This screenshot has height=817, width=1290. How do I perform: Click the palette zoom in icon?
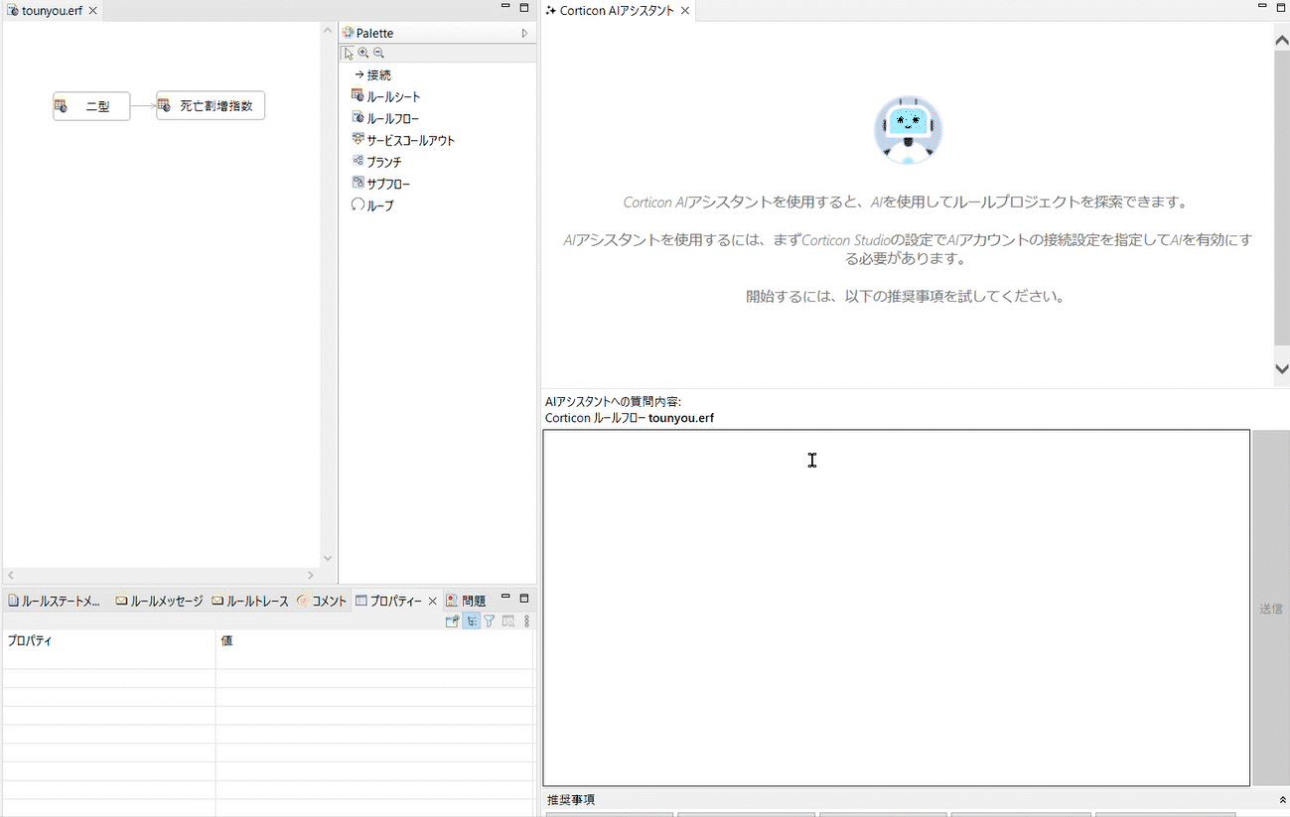tap(363, 54)
